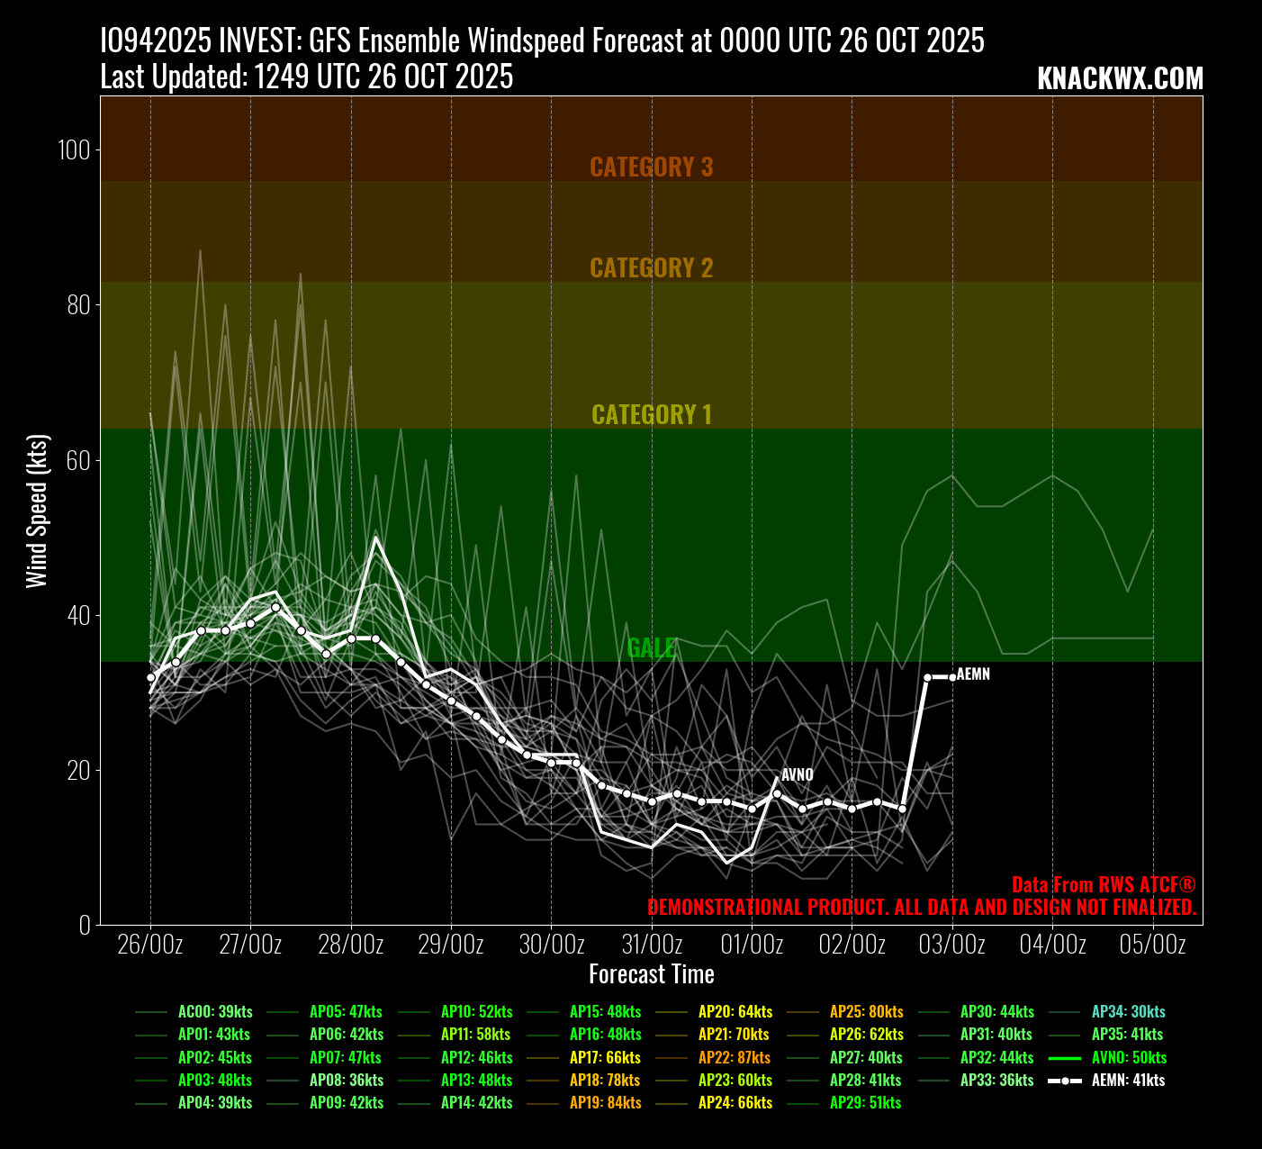Image resolution: width=1262 pixels, height=1149 pixels.
Task: Click the AP19: 84kts legend entry
Action: click(605, 1102)
